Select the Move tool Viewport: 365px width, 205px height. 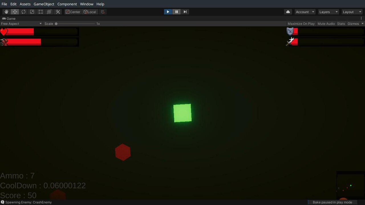(15, 12)
